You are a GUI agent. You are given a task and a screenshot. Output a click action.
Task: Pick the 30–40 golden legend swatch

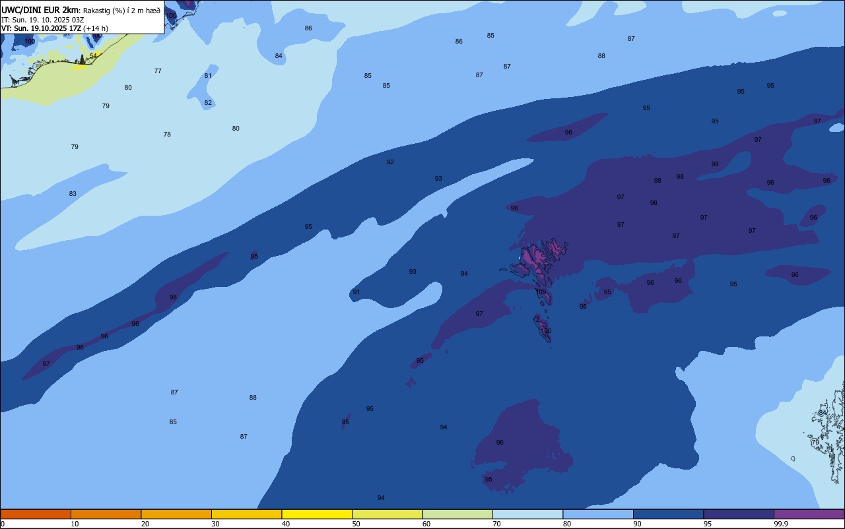point(246,514)
